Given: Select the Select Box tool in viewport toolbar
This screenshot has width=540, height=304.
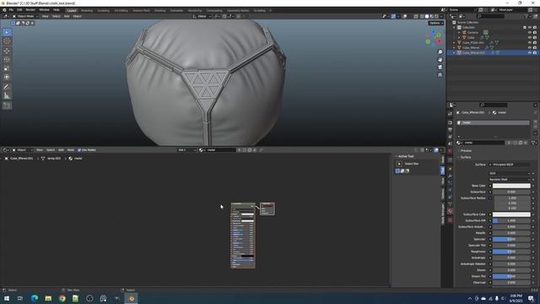Looking at the screenshot, I should (7, 32).
